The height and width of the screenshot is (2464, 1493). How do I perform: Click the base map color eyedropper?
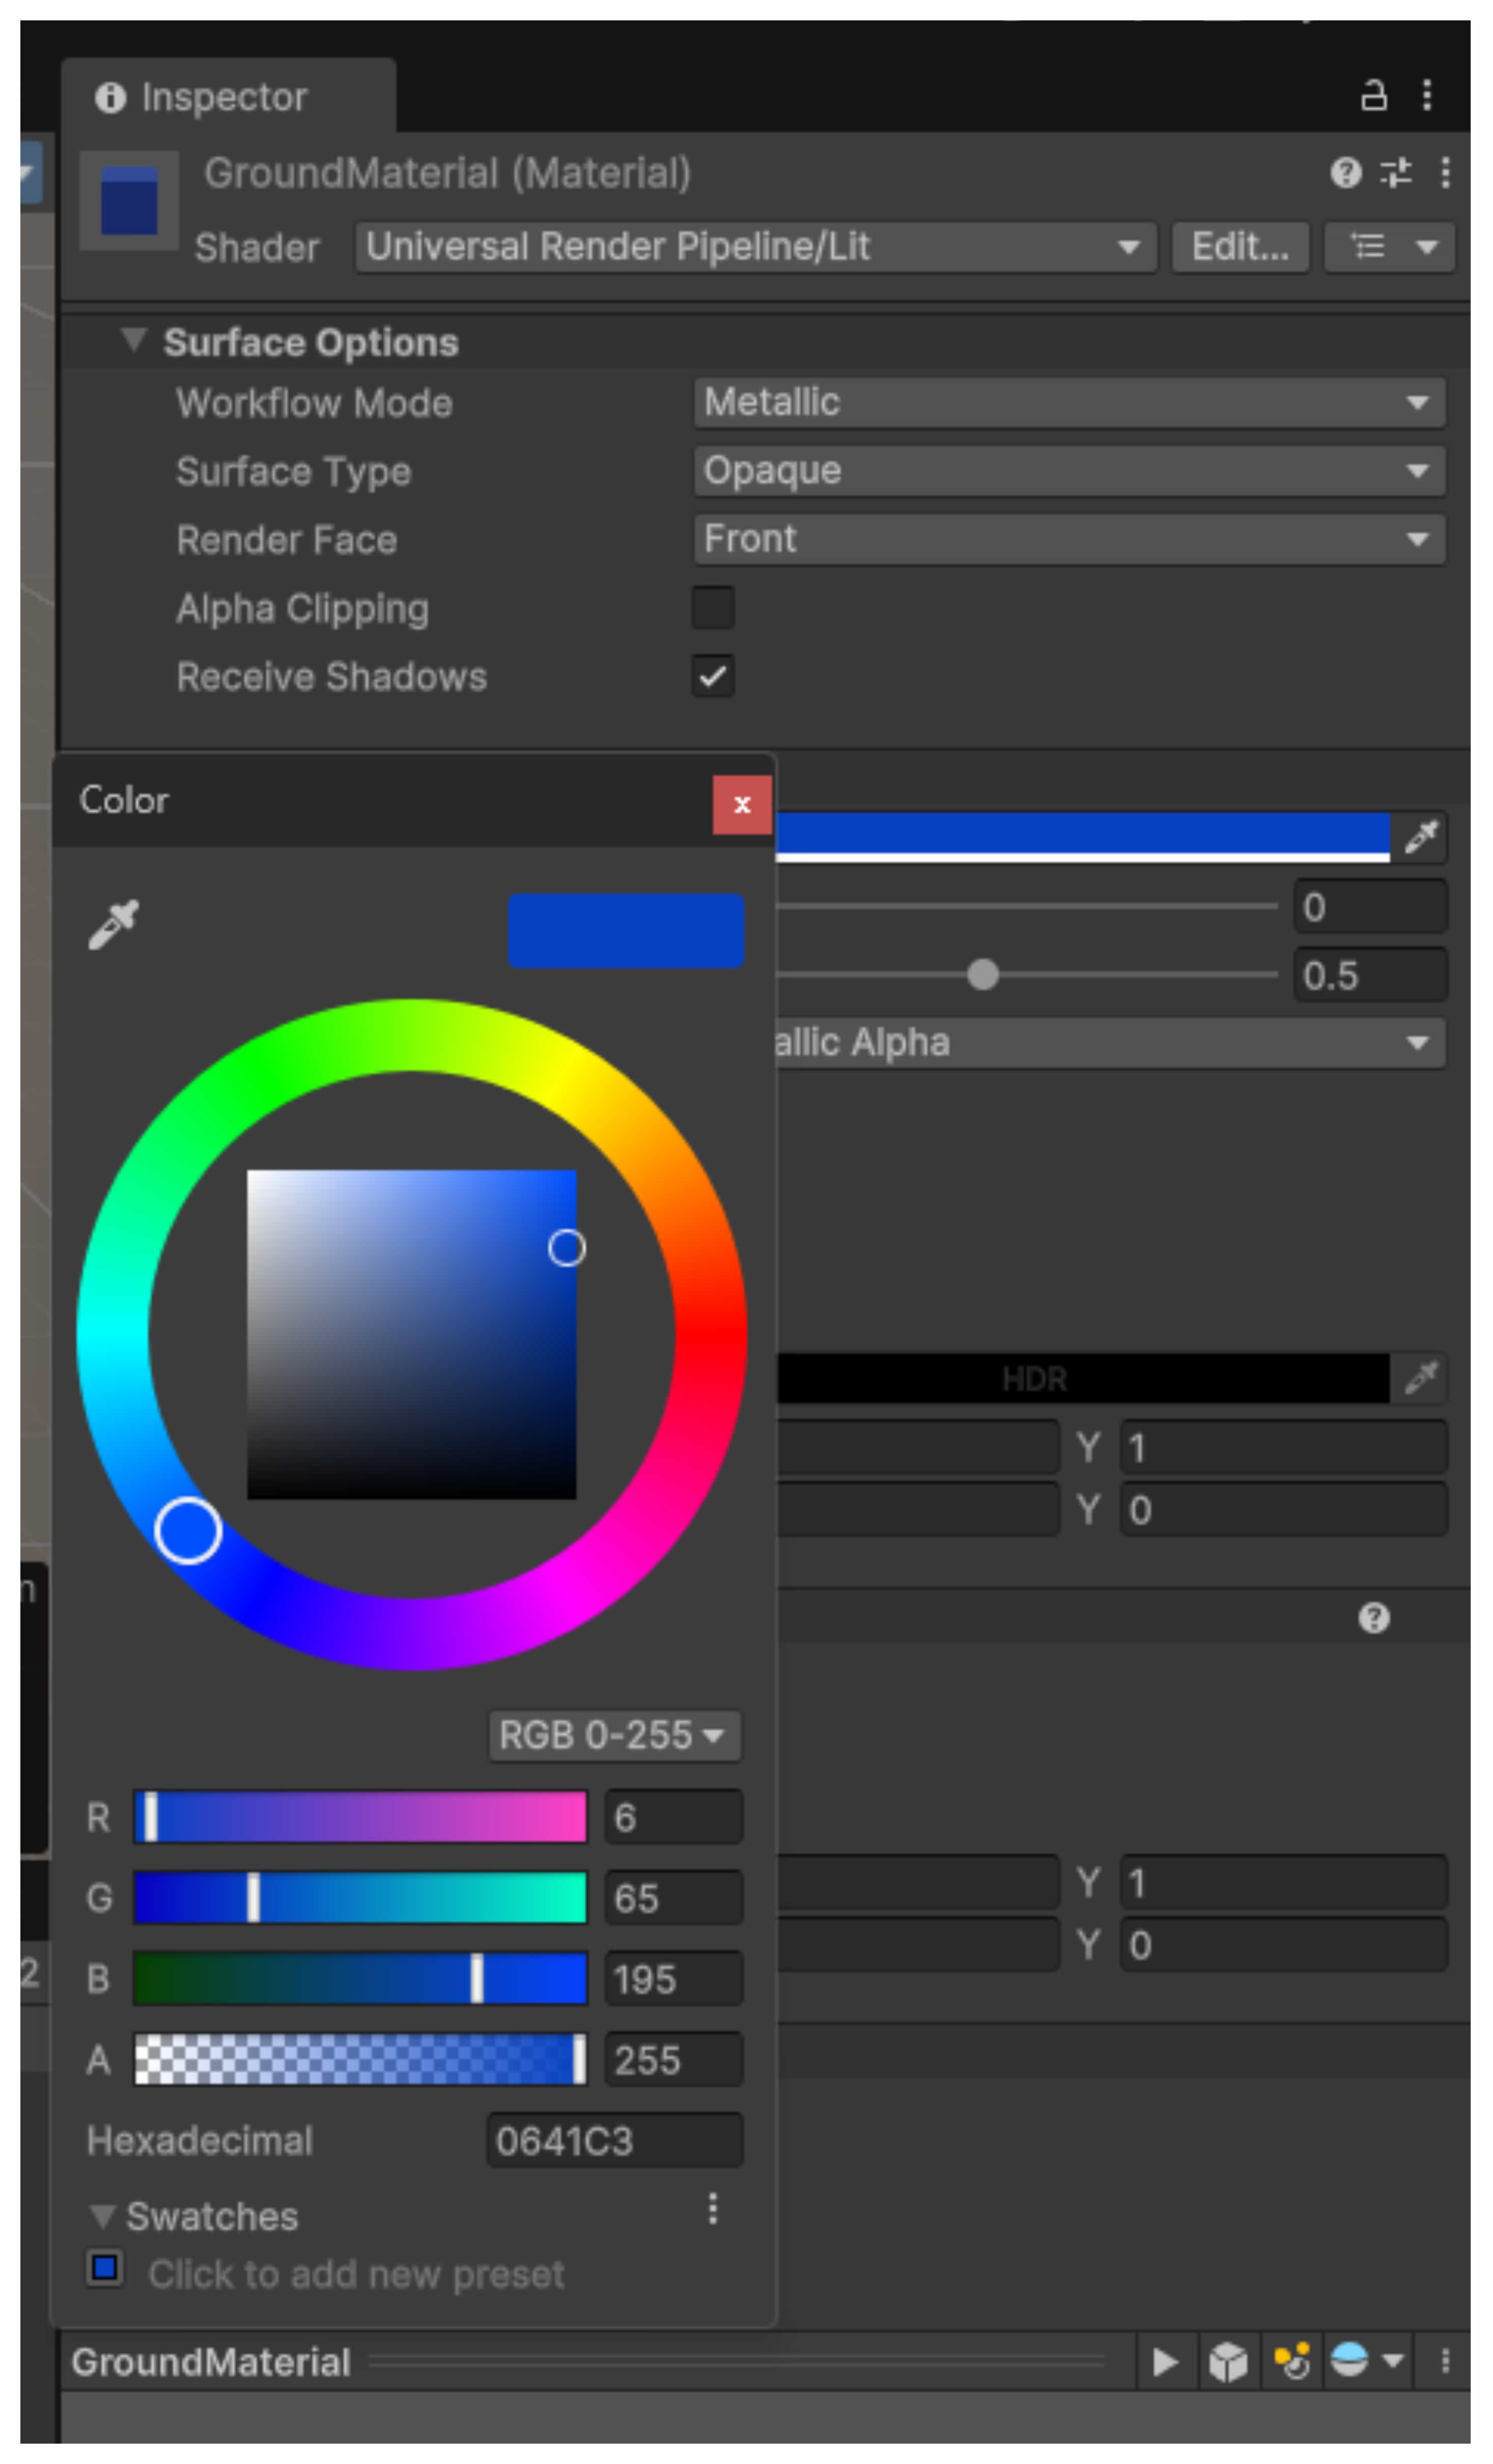pyautogui.click(x=1421, y=837)
